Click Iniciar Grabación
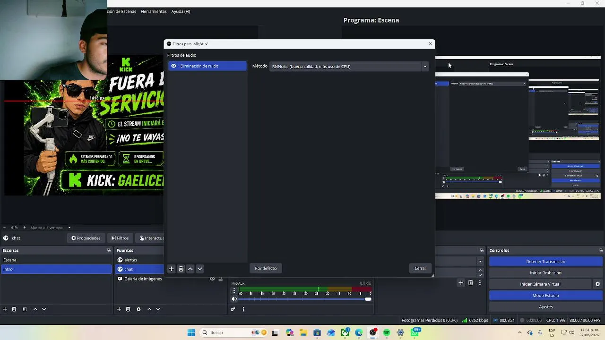The width and height of the screenshot is (605, 340). pyautogui.click(x=545, y=273)
